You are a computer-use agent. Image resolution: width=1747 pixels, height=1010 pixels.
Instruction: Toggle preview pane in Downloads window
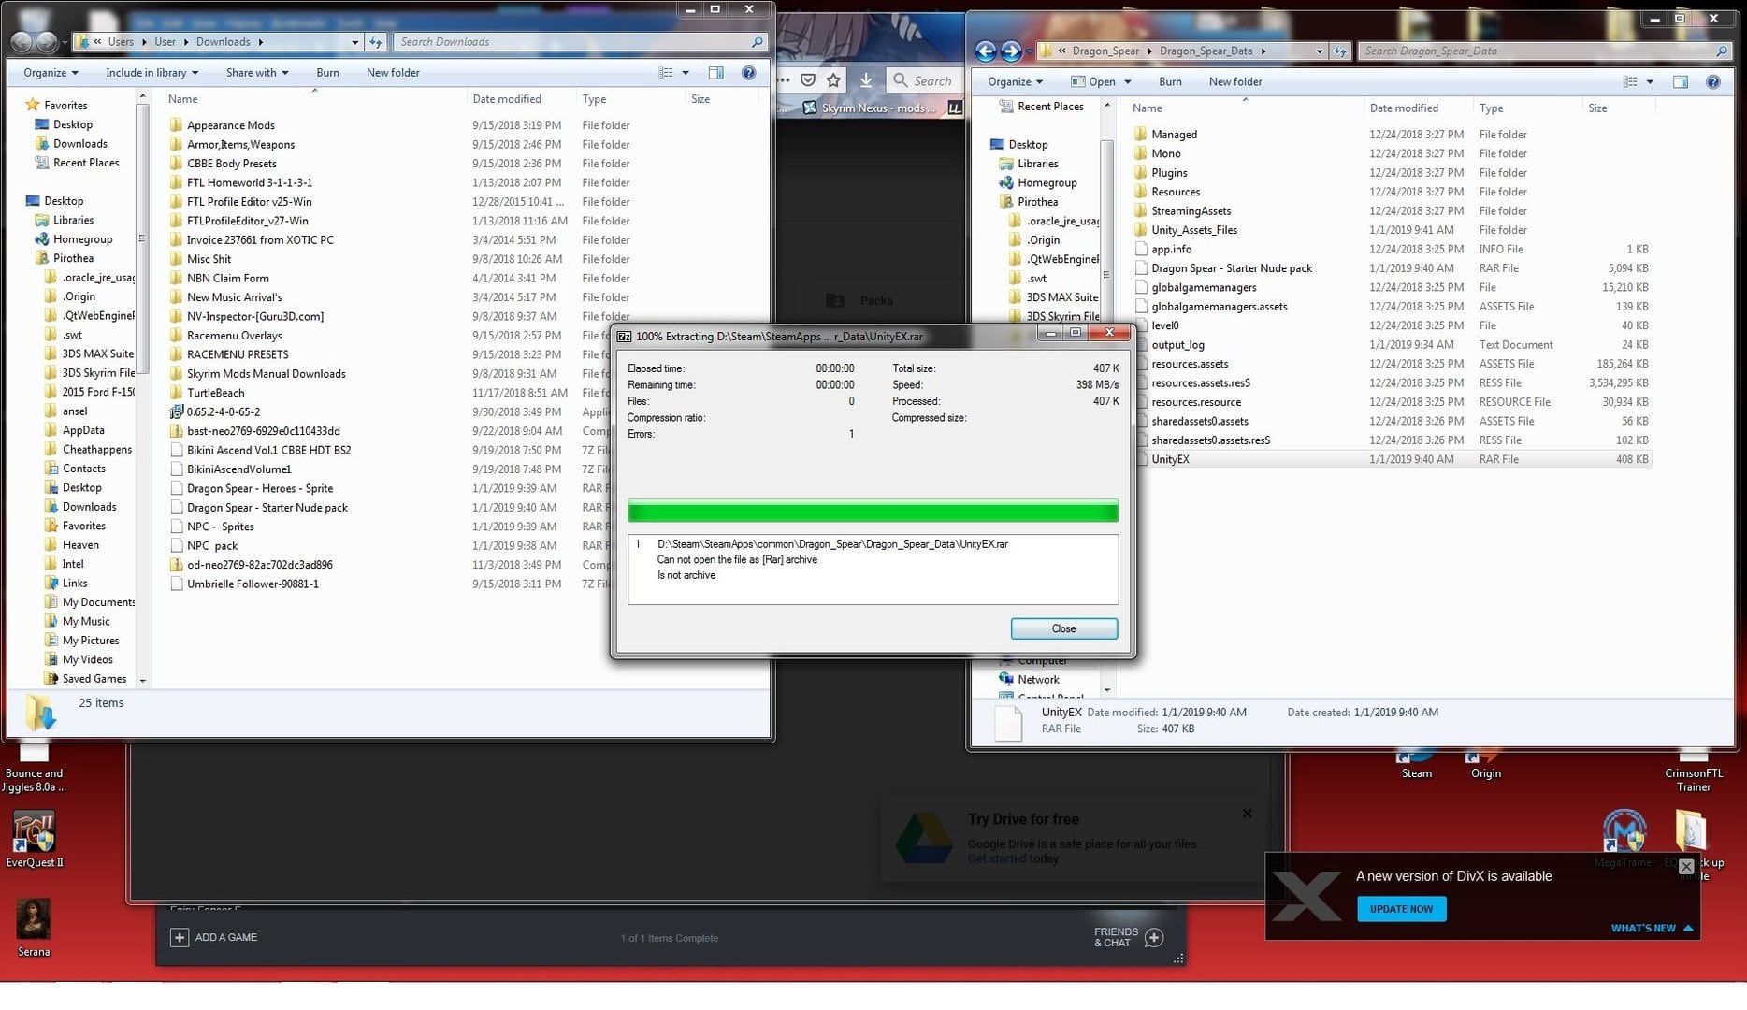point(716,73)
